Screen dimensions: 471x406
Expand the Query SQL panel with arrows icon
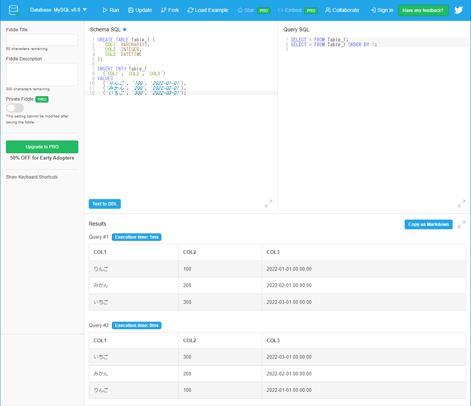(x=462, y=204)
